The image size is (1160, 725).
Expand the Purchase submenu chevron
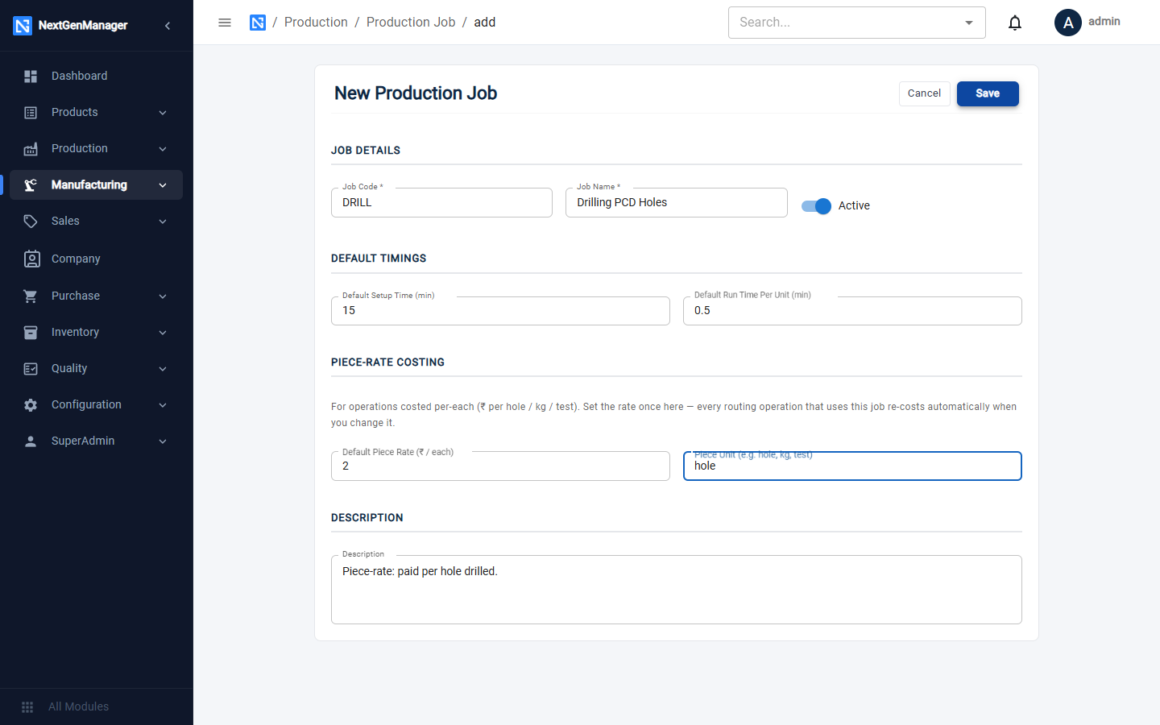click(163, 296)
